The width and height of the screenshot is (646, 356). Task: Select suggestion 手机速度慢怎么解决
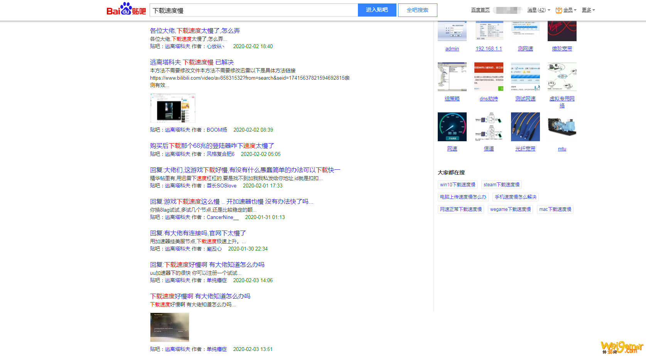516,197
